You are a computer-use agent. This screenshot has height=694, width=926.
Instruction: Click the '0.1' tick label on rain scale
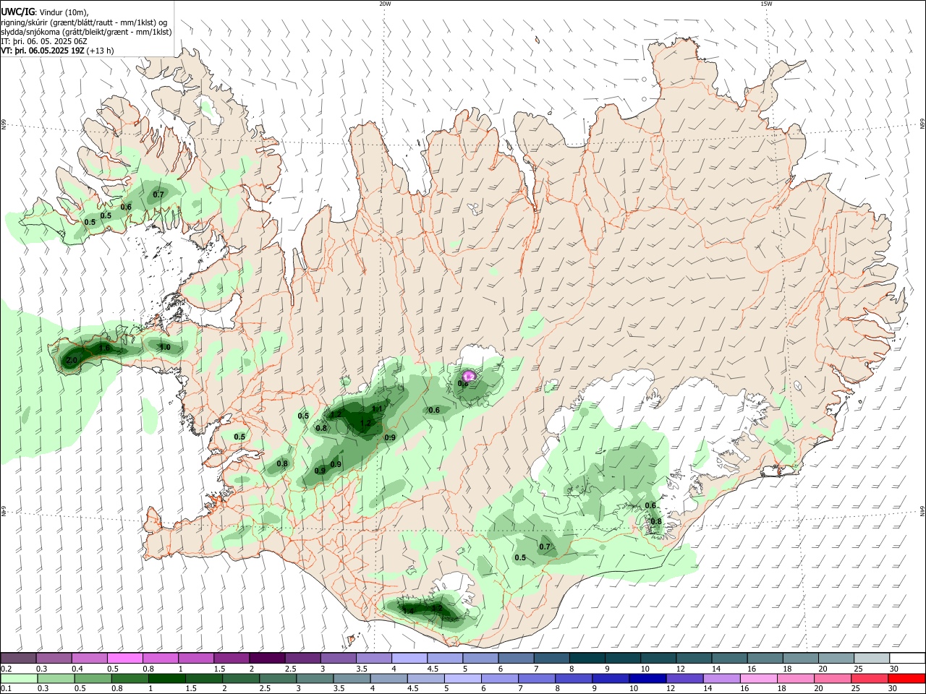coord(6,689)
